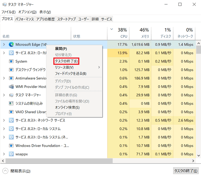Open the リソース値(V) submenu arrow
The image size is (201, 178).
pyautogui.click(x=99, y=67)
